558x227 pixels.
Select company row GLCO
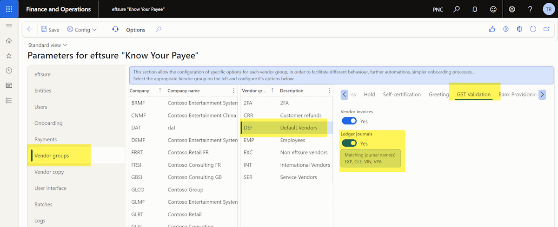(x=183, y=189)
